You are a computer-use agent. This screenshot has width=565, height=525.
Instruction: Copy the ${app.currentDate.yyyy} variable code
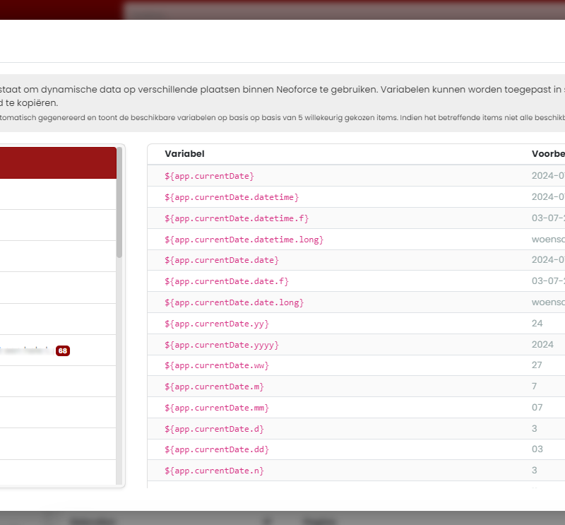[222, 345]
